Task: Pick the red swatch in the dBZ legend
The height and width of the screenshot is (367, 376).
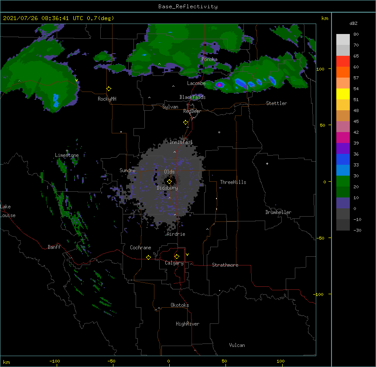Action: [343, 61]
